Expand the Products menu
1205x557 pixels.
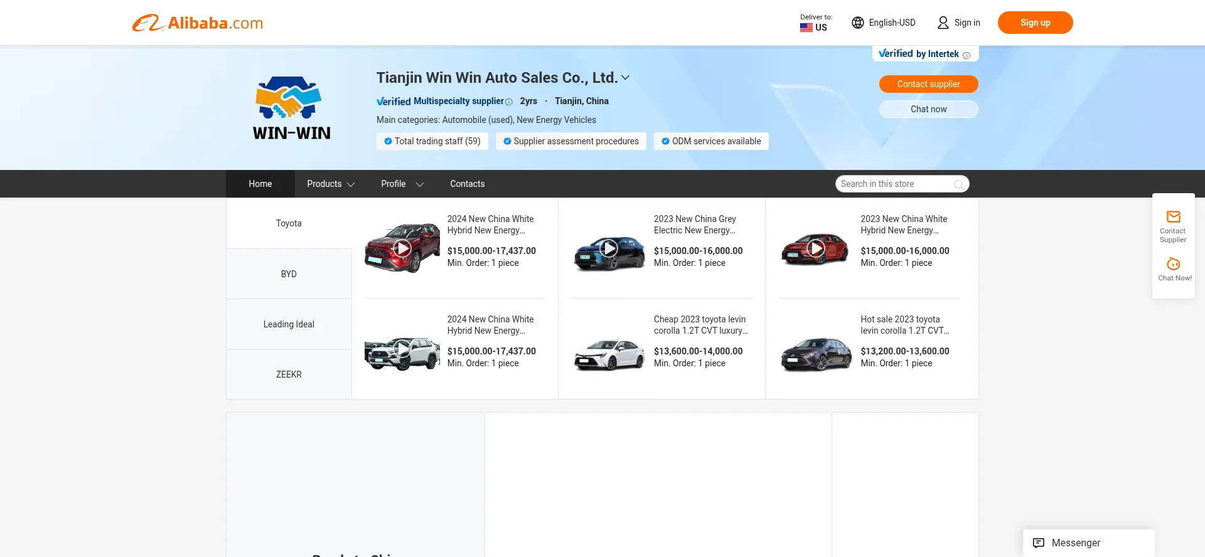331,184
